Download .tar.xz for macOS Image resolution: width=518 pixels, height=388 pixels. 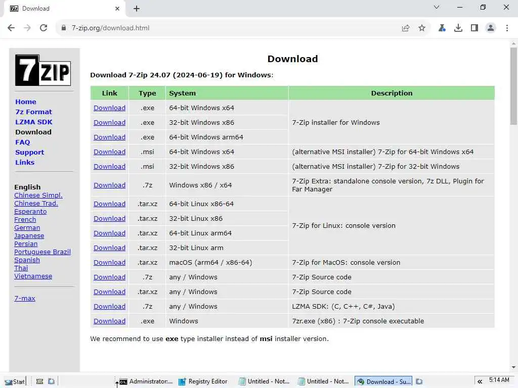pyautogui.click(x=109, y=263)
